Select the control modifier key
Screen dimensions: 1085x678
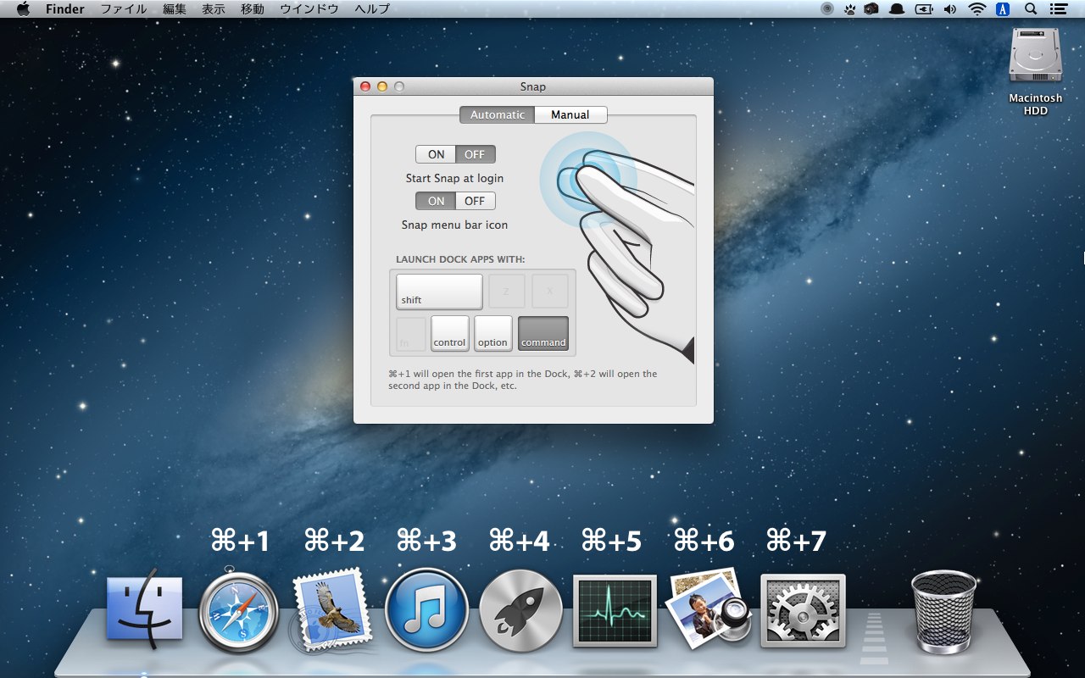pos(449,333)
